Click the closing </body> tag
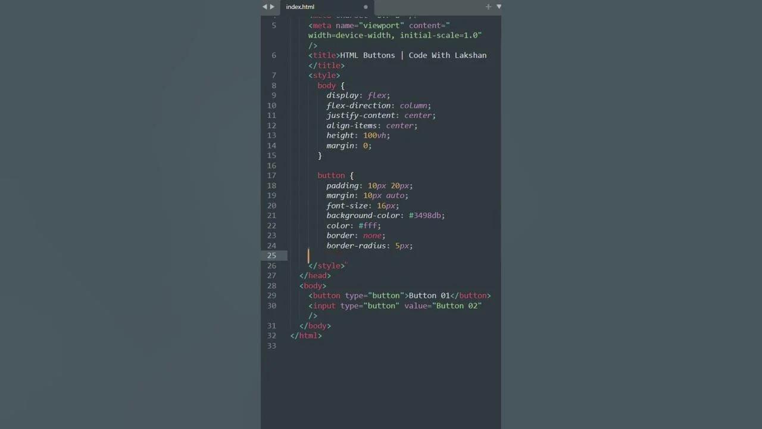762x429 pixels. [315, 326]
